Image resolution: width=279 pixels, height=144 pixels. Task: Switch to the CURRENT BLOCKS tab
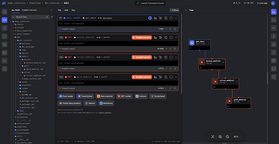coord(29,10)
